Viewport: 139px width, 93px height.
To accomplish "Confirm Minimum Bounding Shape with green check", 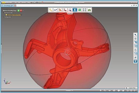I will (x=19, y=10).
